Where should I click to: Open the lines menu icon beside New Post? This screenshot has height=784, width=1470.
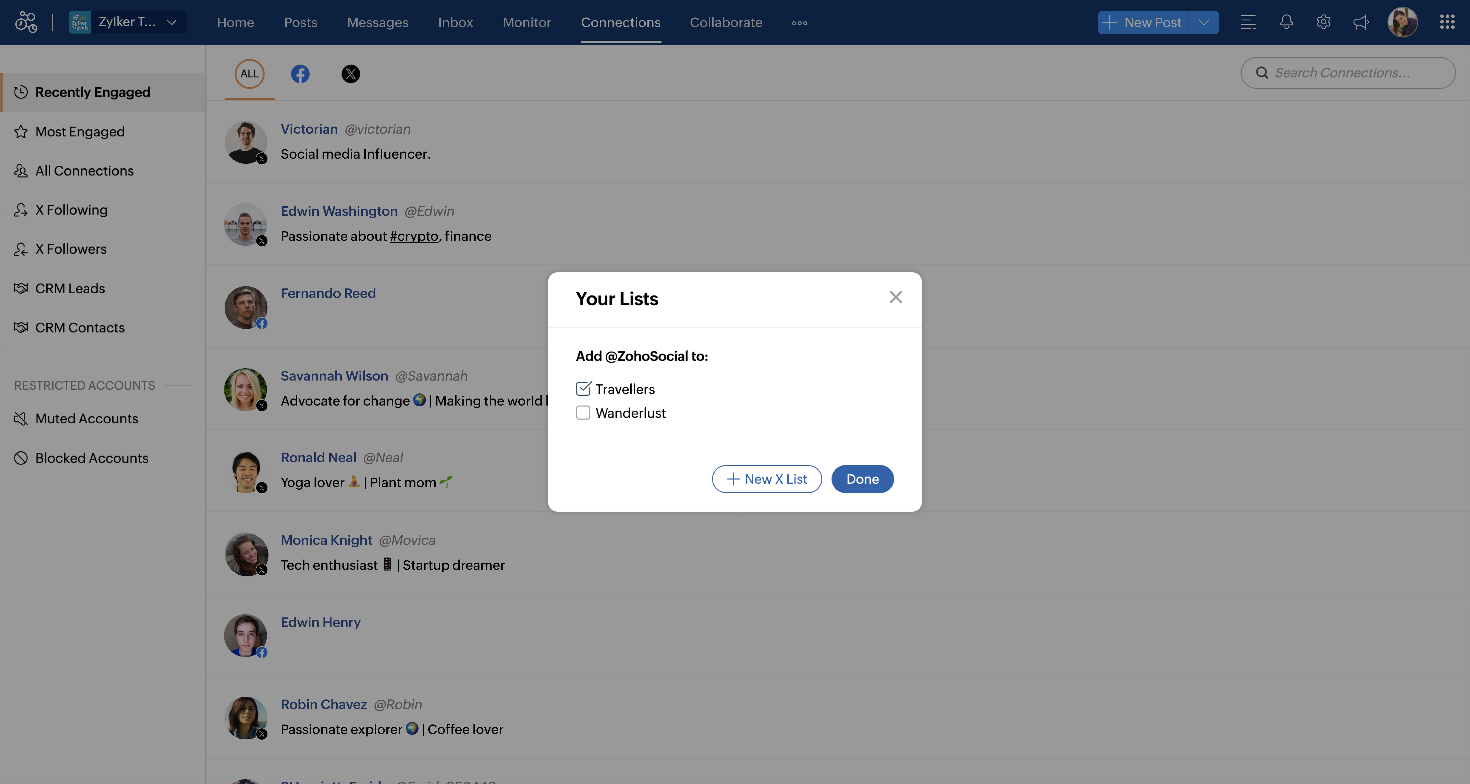pos(1248,22)
